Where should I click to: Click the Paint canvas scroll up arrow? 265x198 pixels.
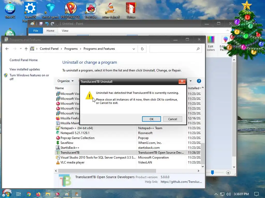(x=234, y=60)
